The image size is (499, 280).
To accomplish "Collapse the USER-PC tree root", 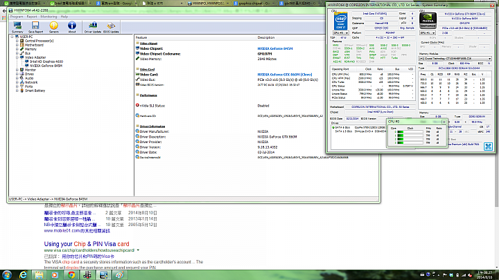I will (x=12, y=37).
